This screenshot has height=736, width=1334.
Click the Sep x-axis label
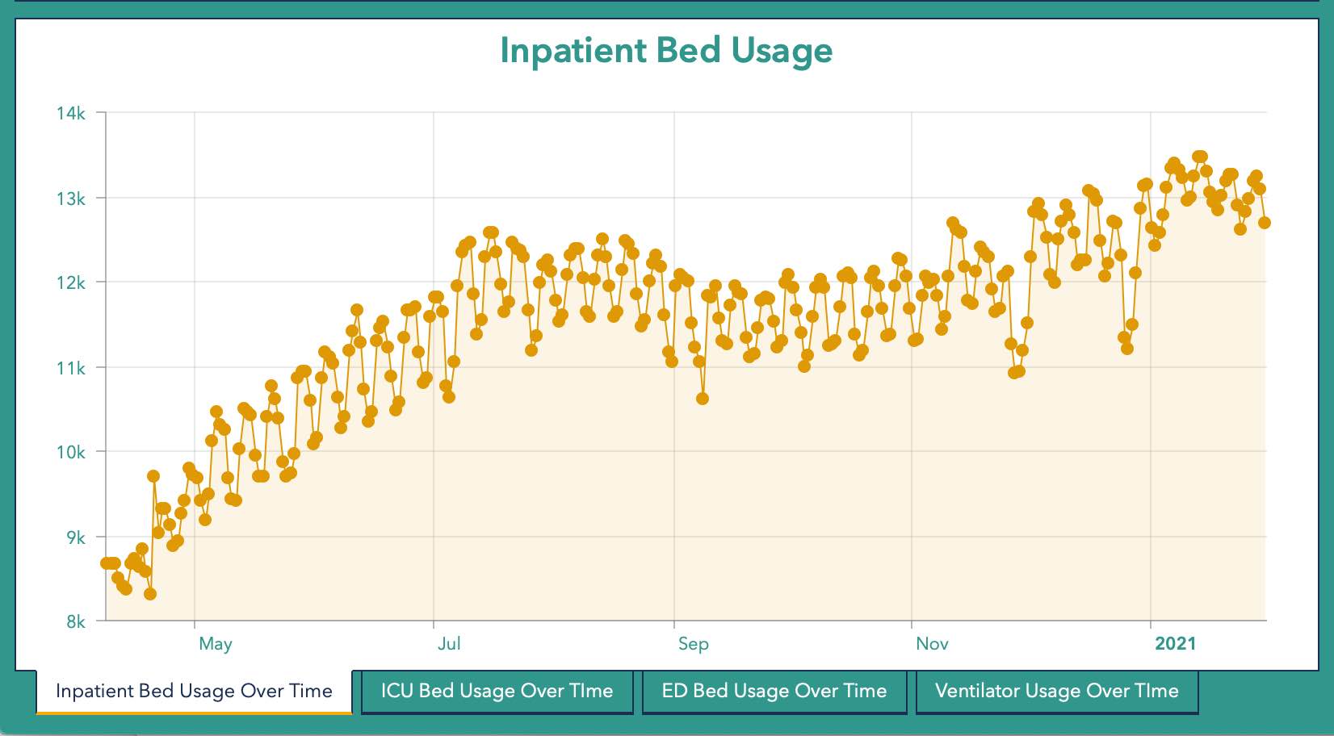coord(693,644)
